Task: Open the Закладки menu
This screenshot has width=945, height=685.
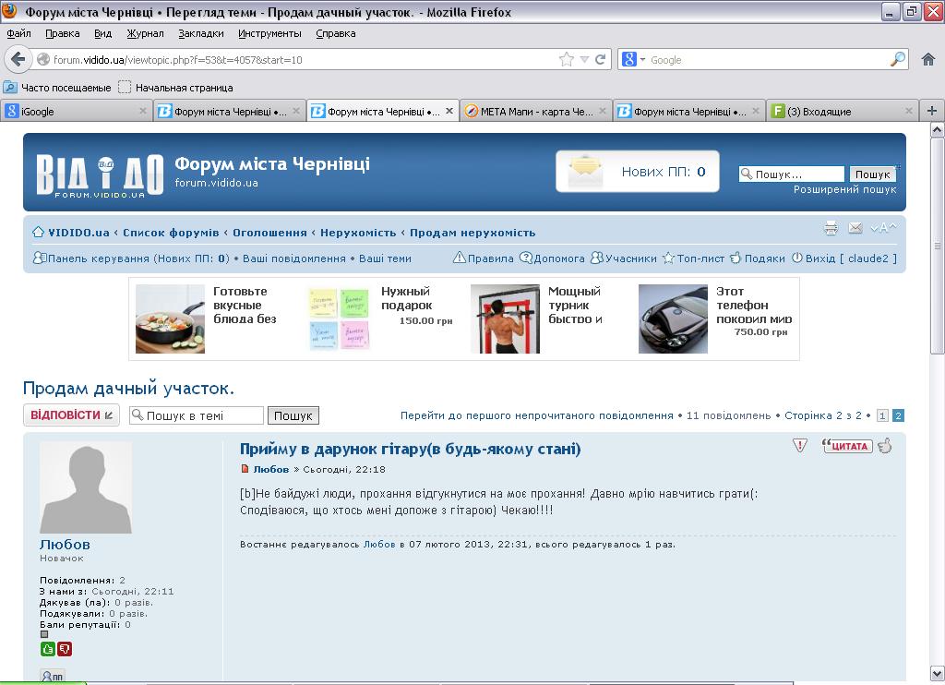Action: (x=200, y=33)
